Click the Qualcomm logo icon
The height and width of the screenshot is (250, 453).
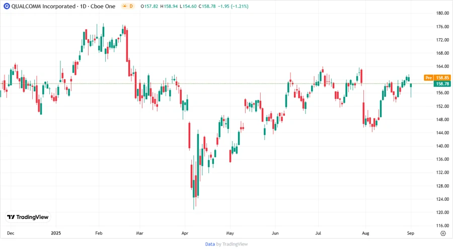(x=7, y=6)
